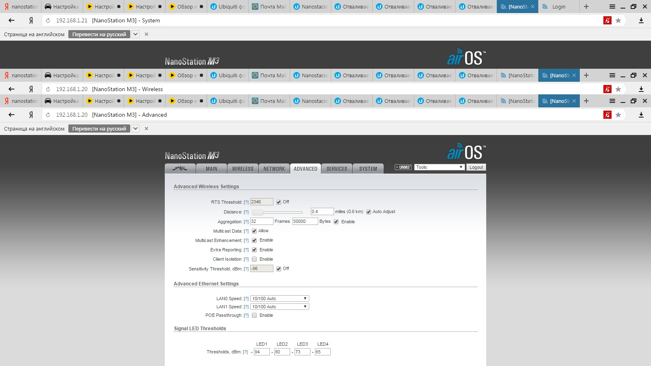Click the Aggregation Frames field
Screen dimensions: 651x366
(x=262, y=221)
